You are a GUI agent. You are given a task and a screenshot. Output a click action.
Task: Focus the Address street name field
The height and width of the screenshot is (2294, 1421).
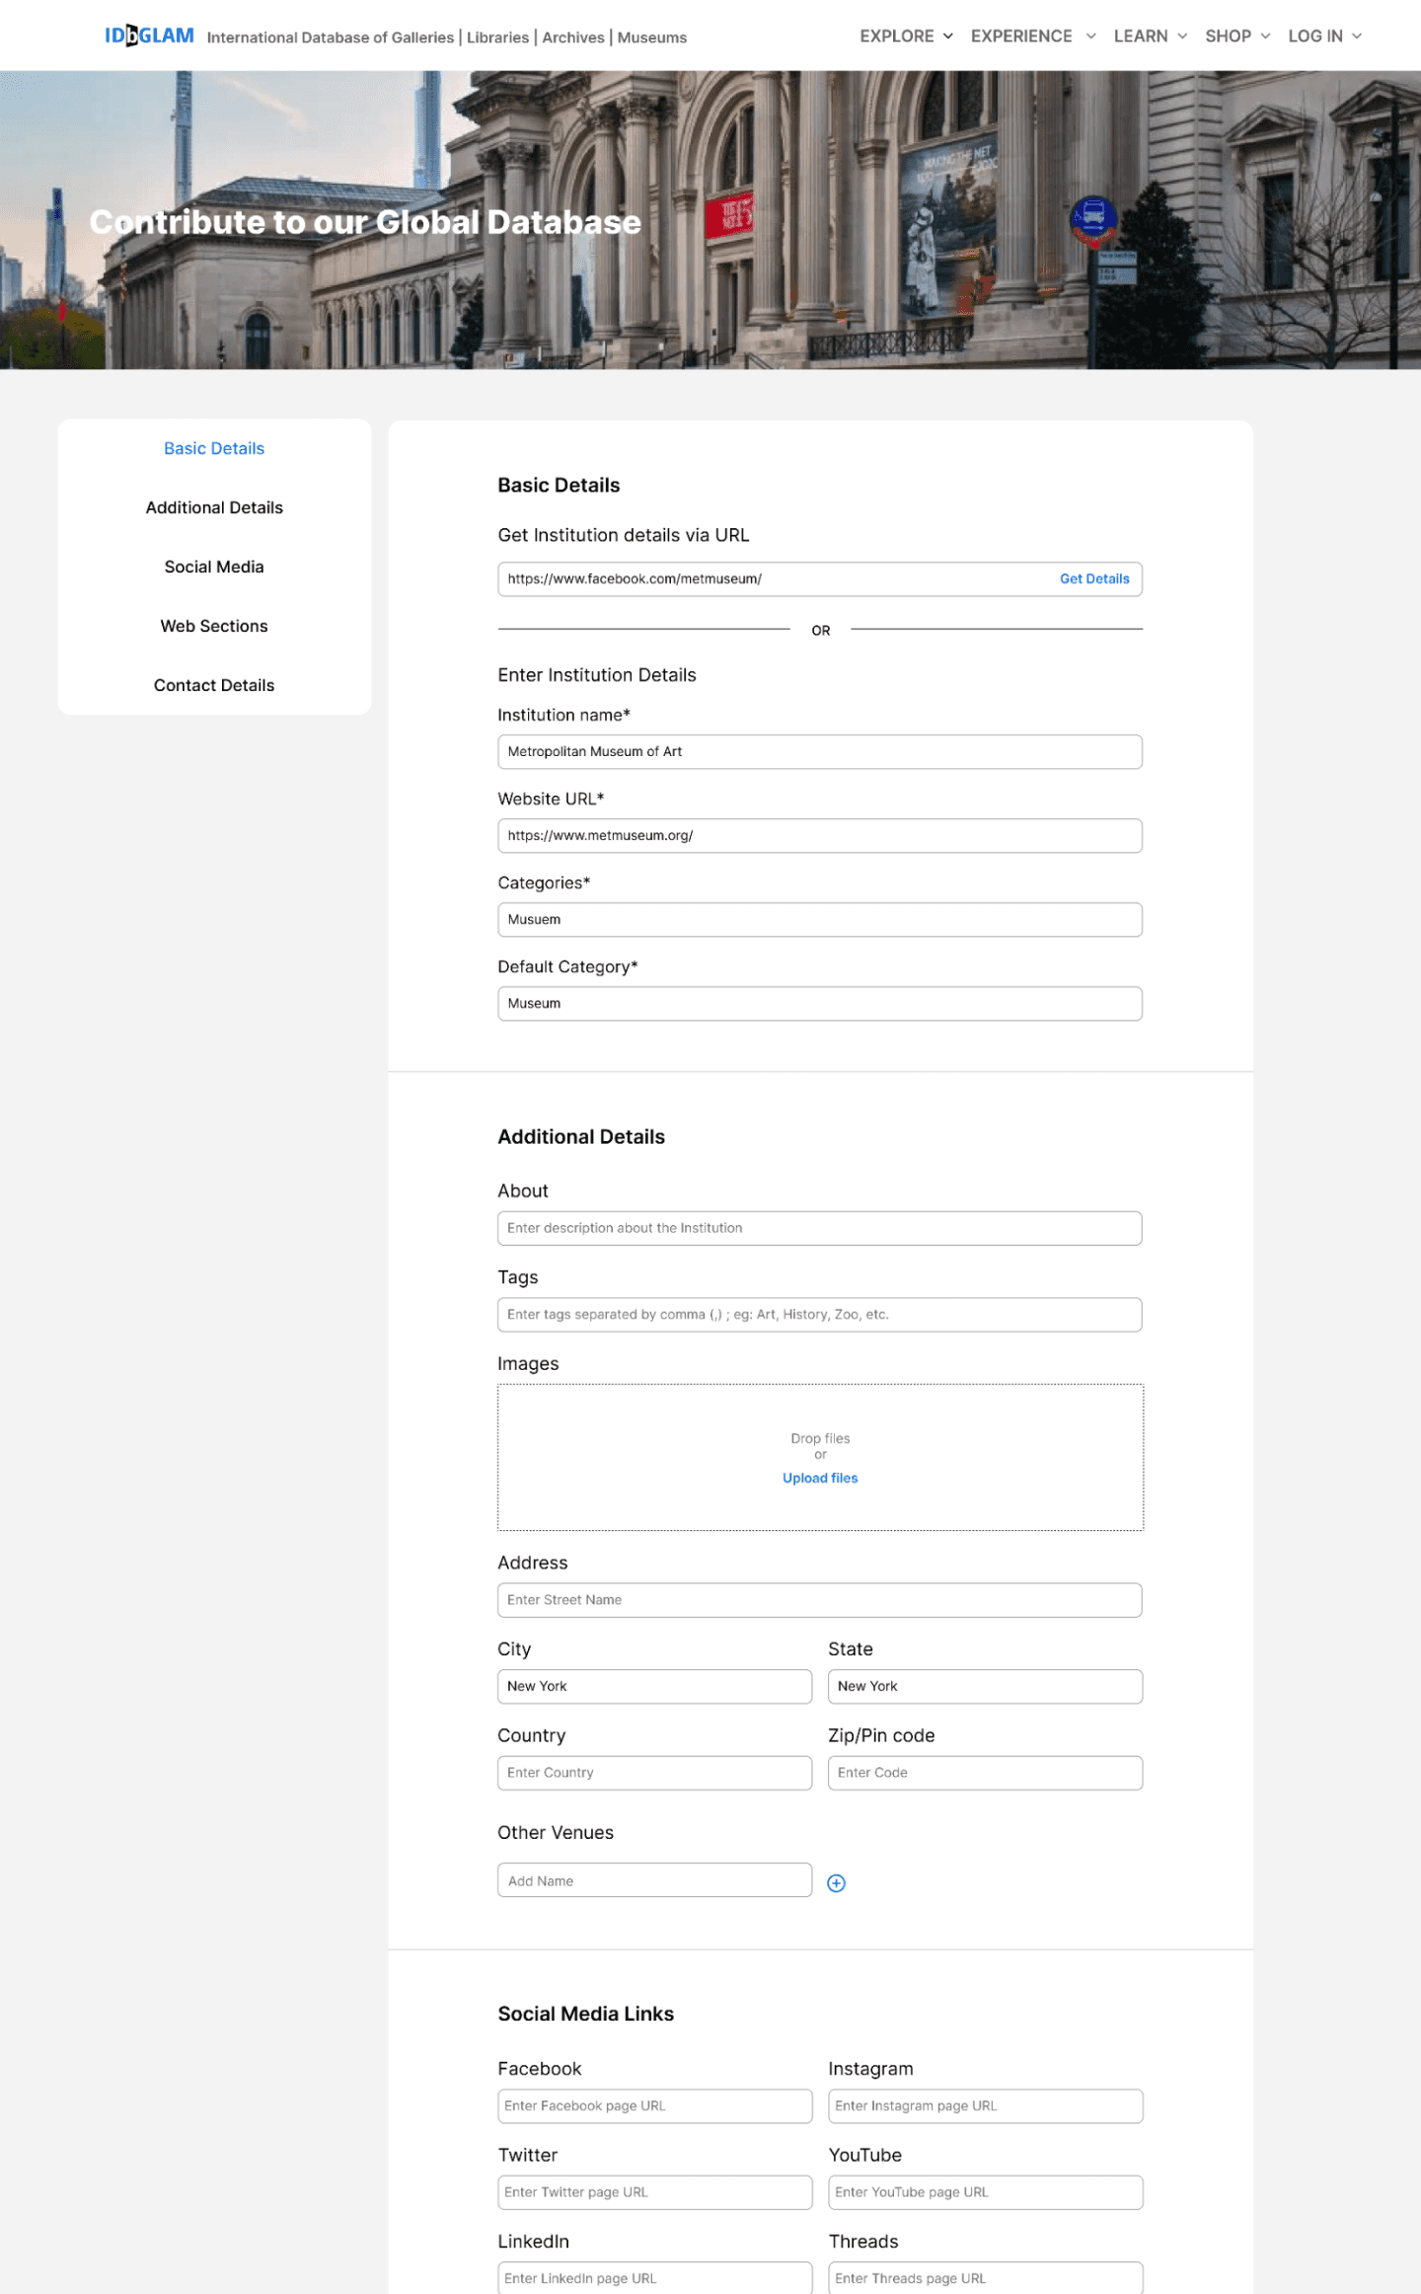(820, 1600)
